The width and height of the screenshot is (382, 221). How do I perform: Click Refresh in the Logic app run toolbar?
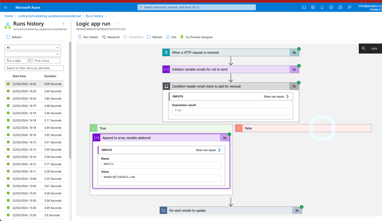[154, 37]
